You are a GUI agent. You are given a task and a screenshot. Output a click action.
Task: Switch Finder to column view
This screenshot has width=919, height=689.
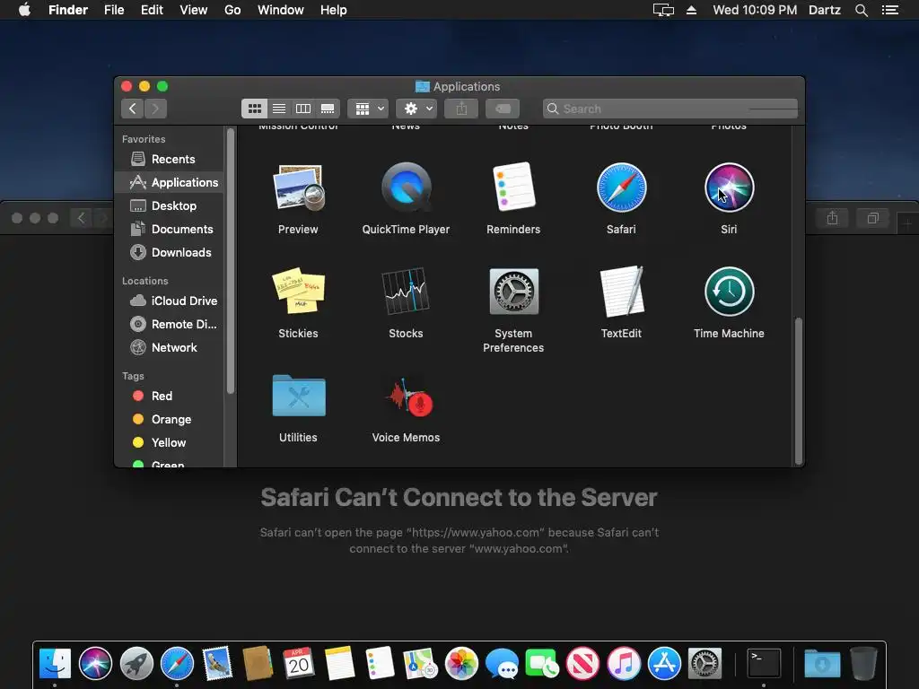[x=303, y=109]
